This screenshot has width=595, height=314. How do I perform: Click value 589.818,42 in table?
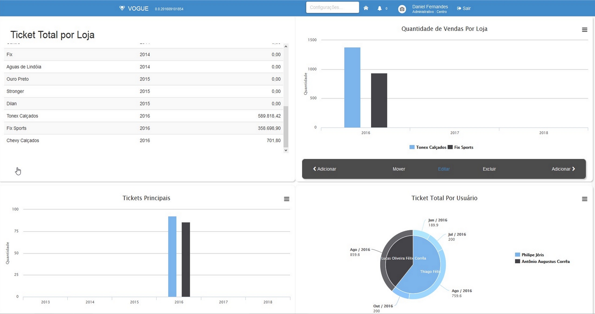click(269, 116)
